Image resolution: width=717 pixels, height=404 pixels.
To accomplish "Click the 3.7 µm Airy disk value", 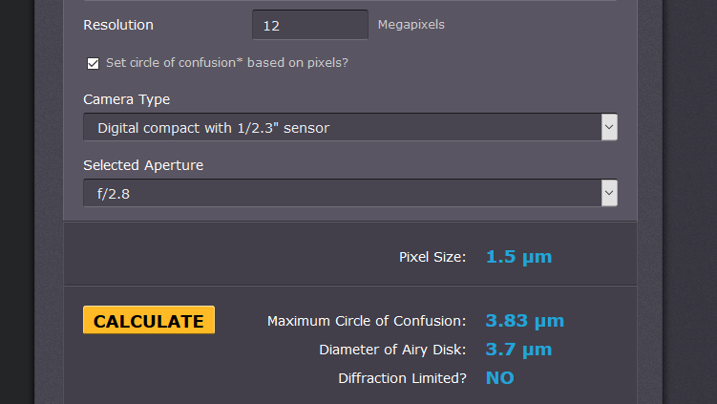I will [518, 349].
